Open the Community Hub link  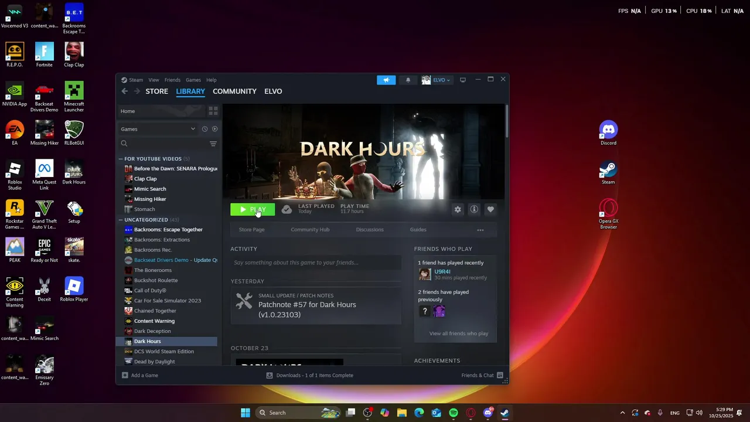pyautogui.click(x=310, y=230)
